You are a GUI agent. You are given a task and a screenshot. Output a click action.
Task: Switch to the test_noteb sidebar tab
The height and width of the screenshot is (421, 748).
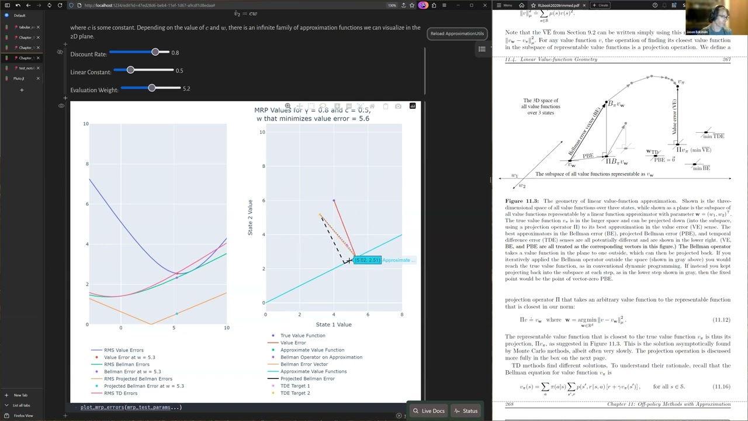click(22, 68)
